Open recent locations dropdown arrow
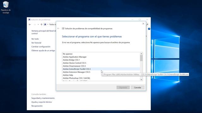The height and width of the screenshot is (113, 202). [38, 24]
